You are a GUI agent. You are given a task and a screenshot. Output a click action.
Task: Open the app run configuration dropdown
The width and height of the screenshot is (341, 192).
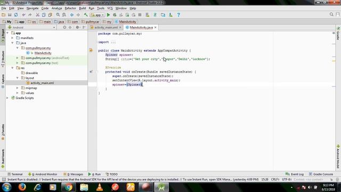tap(98, 15)
